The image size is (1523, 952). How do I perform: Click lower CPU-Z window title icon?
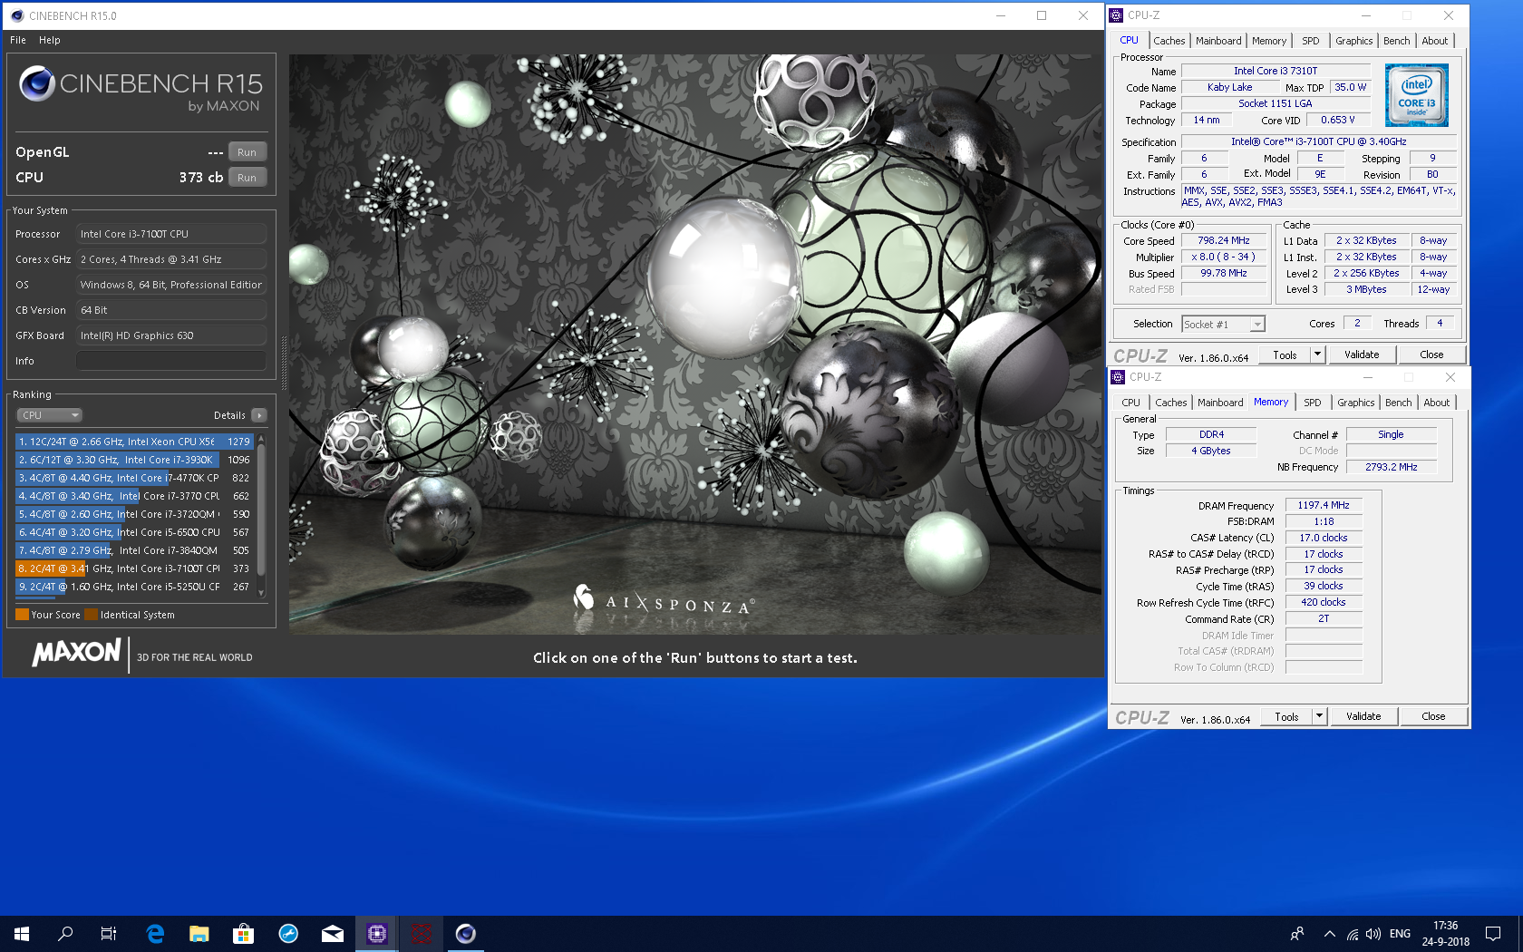1119,377
